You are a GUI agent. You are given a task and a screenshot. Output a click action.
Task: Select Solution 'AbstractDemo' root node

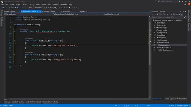click(168, 21)
